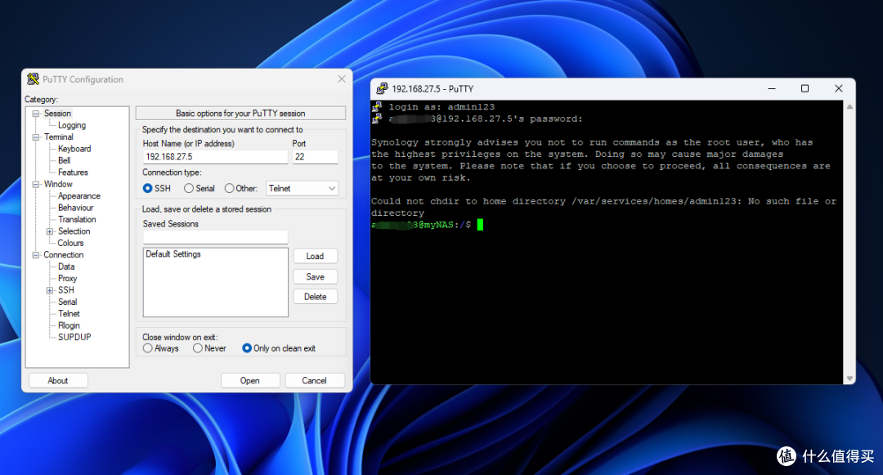883x475 pixels.
Task: Click the About button
Action: click(x=58, y=380)
